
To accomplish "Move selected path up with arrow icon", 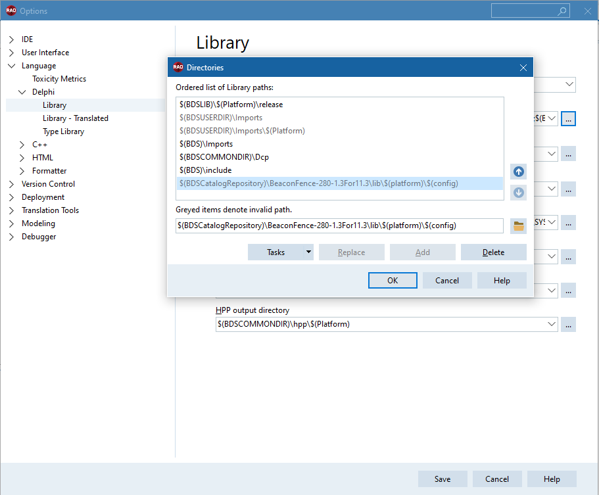I will click(x=518, y=172).
